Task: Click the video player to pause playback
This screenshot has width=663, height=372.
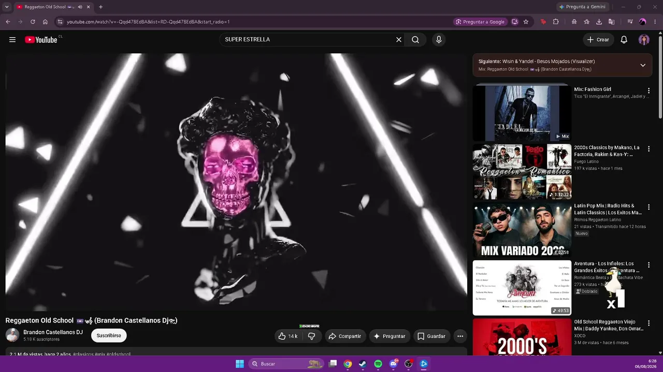Action: coord(236,181)
